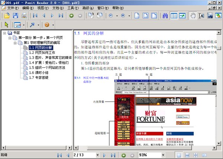Image resolution: width=223 pixels, height=159 pixels.
Task: Open the page number 2 / 13 dropdown
Action: 97,155
